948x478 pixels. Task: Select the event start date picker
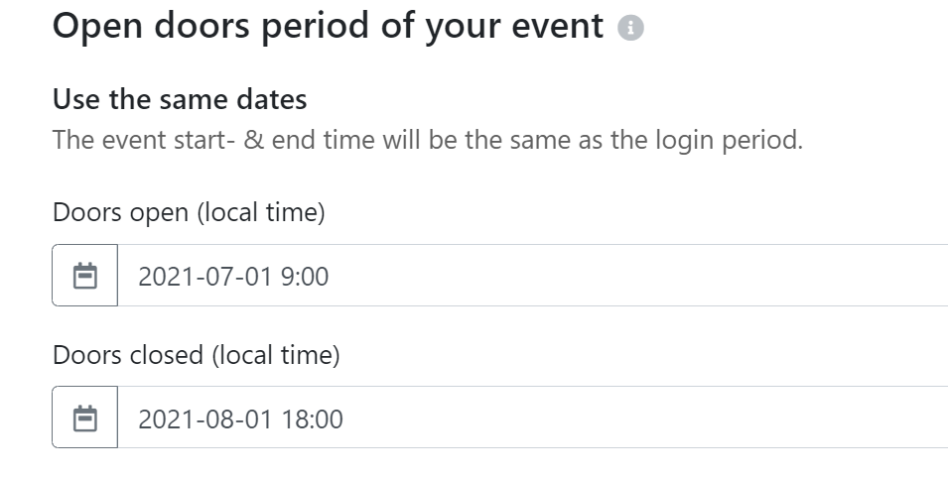(85, 276)
